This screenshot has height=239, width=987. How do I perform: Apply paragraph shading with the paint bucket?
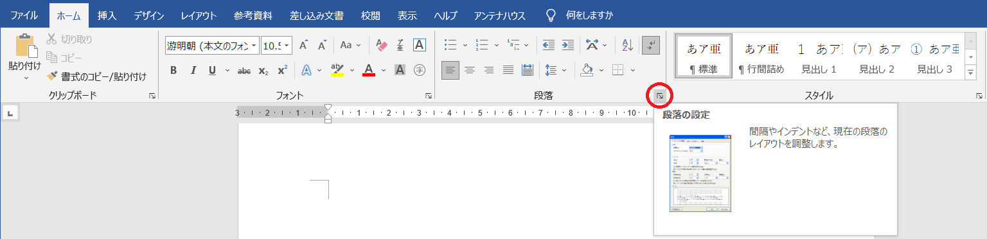coord(587,70)
